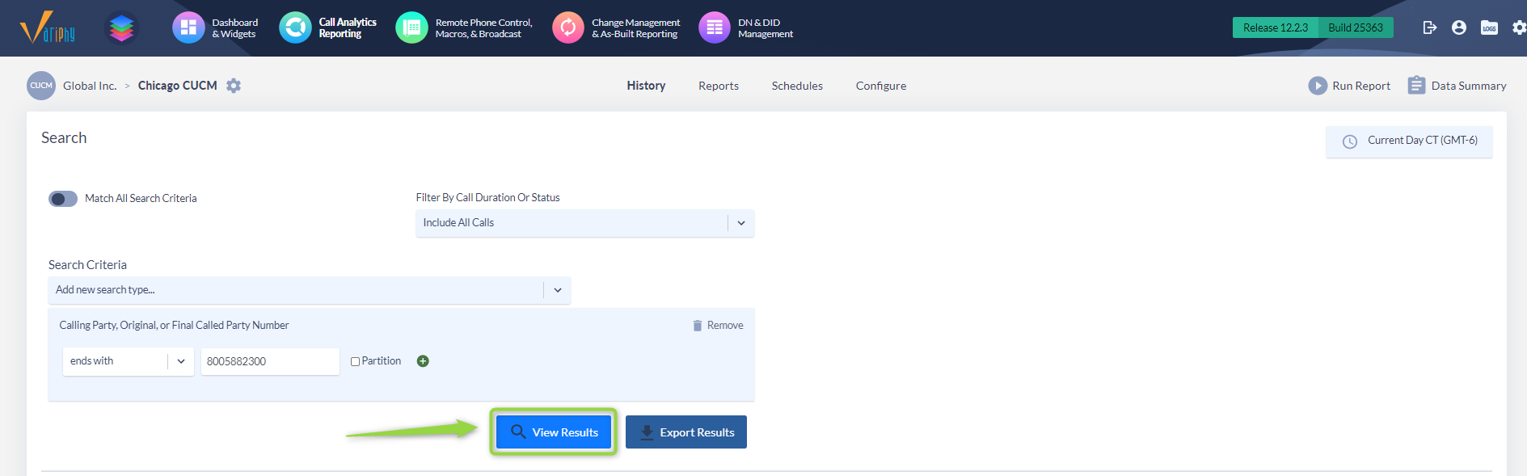The image size is (1527, 476).
Task: Open the user account icon
Action: [x=1459, y=27]
